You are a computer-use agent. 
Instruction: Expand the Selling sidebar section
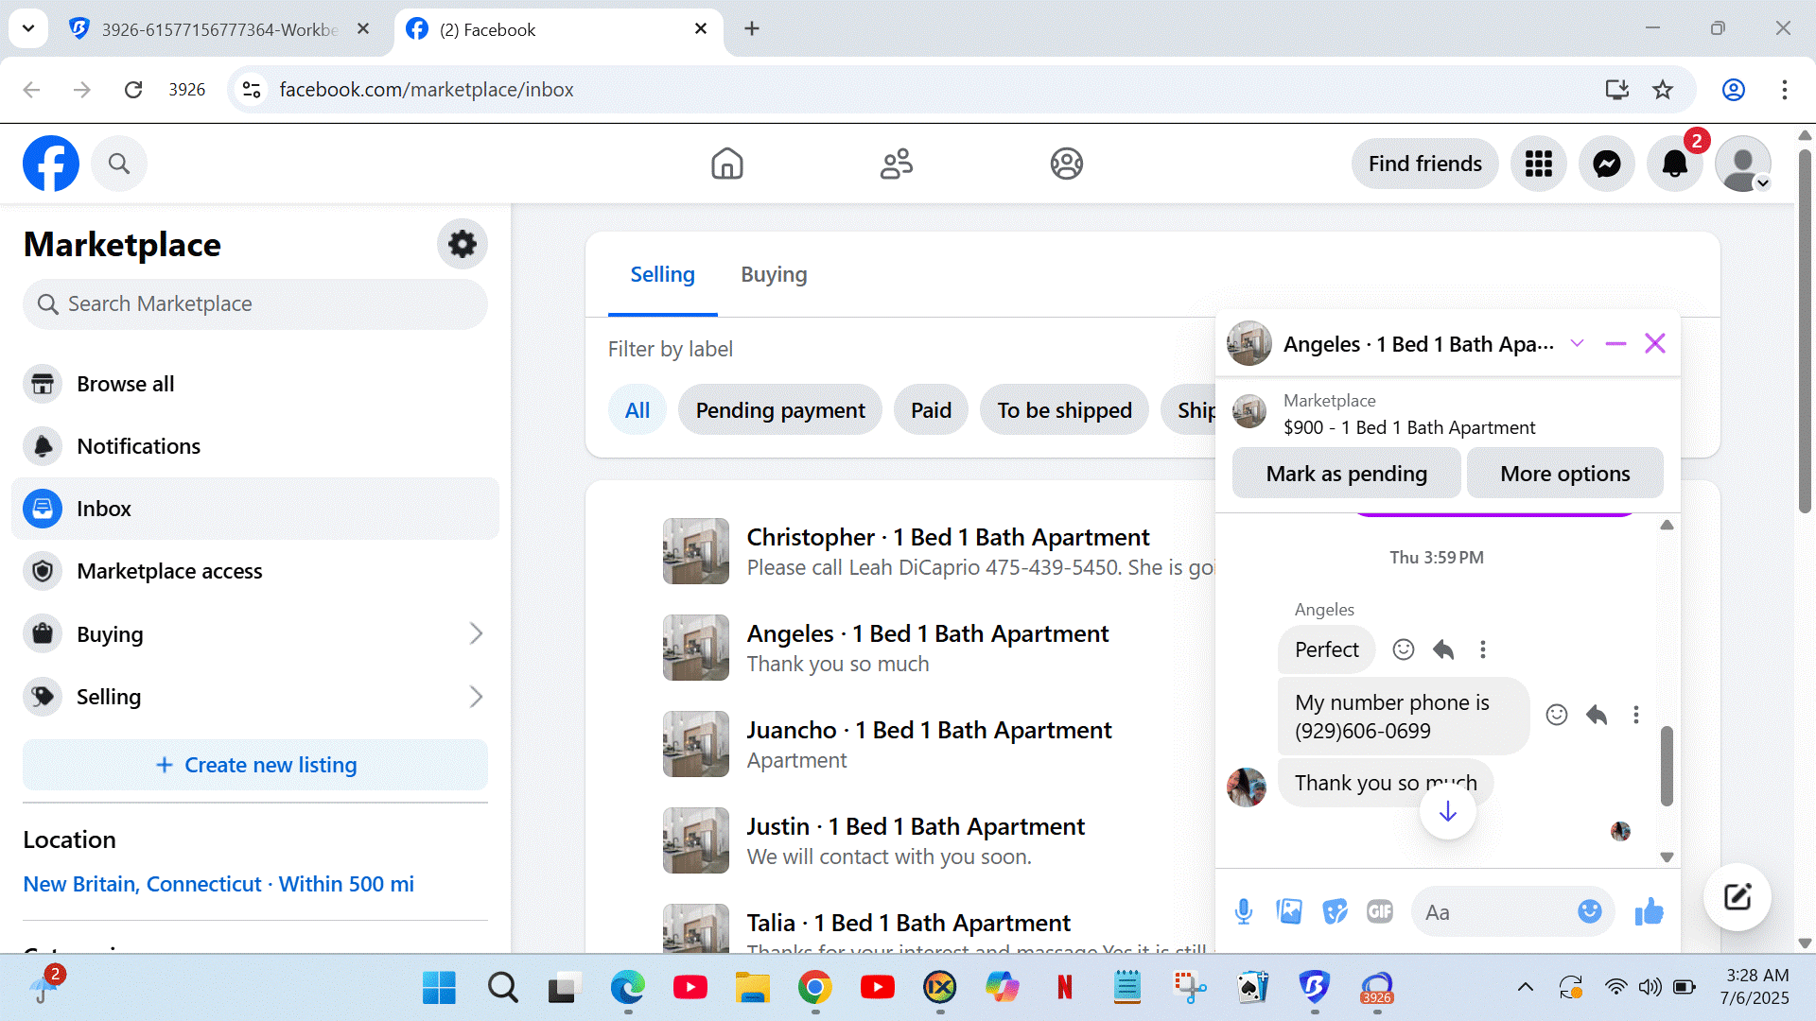476,697
